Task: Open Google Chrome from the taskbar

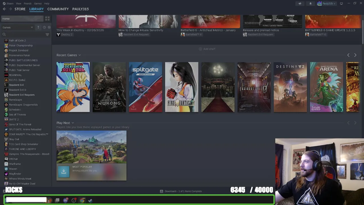Action: coord(82,200)
